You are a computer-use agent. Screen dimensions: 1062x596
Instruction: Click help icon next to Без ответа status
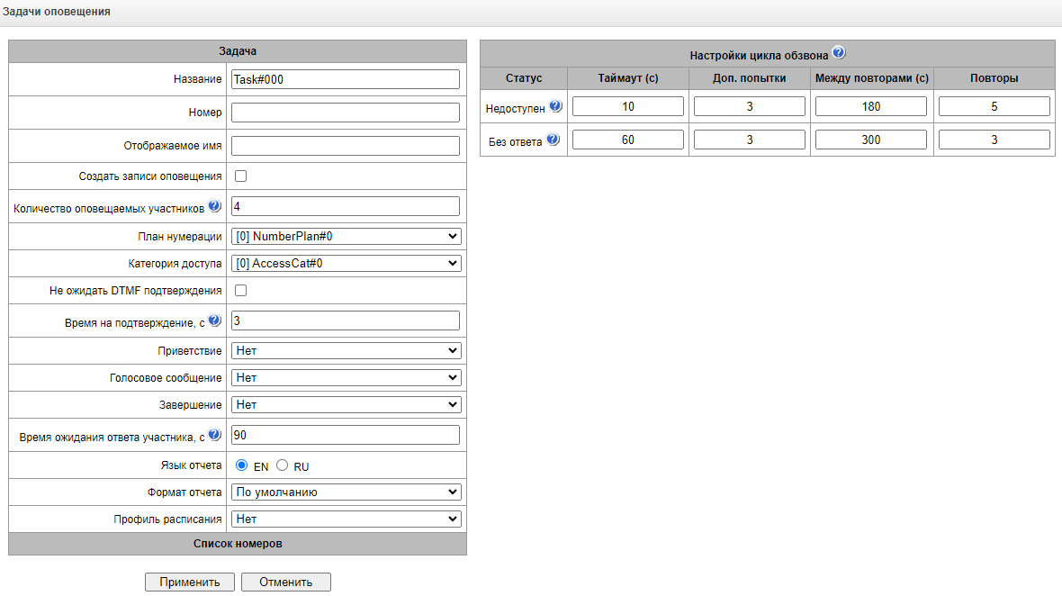coord(553,140)
